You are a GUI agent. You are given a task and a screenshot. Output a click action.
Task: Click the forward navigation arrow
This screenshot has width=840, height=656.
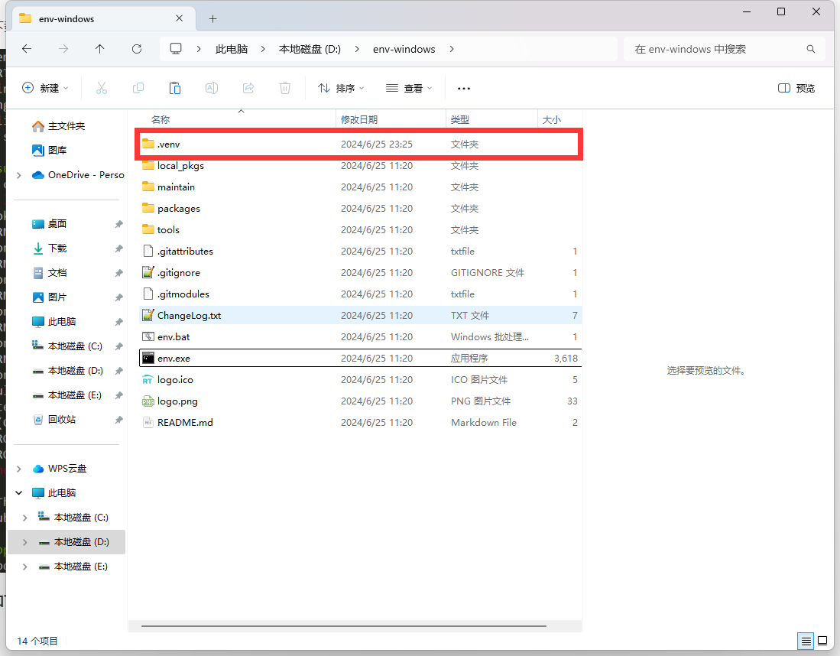(x=63, y=49)
